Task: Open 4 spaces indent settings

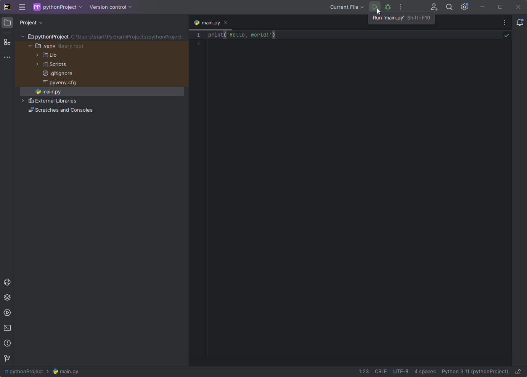Action: click(x=425, y=372)
